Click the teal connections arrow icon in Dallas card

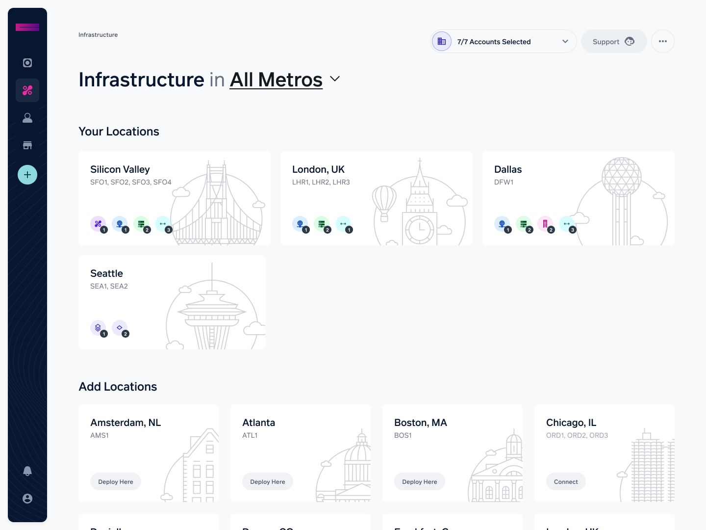tap(567, 224)
